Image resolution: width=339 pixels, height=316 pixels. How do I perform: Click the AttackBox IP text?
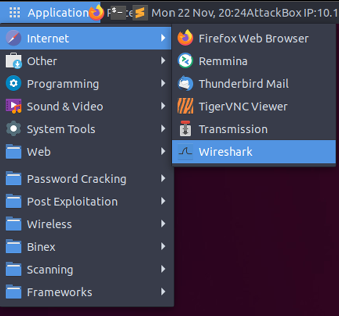pos(292,13)
